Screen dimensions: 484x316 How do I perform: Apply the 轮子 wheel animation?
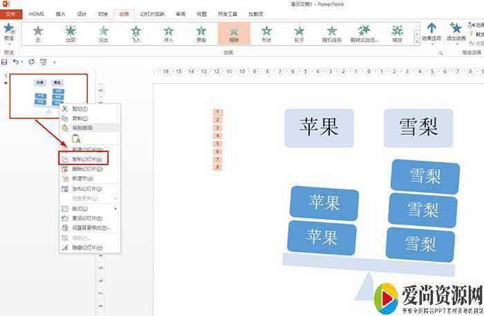pos(299,32)
